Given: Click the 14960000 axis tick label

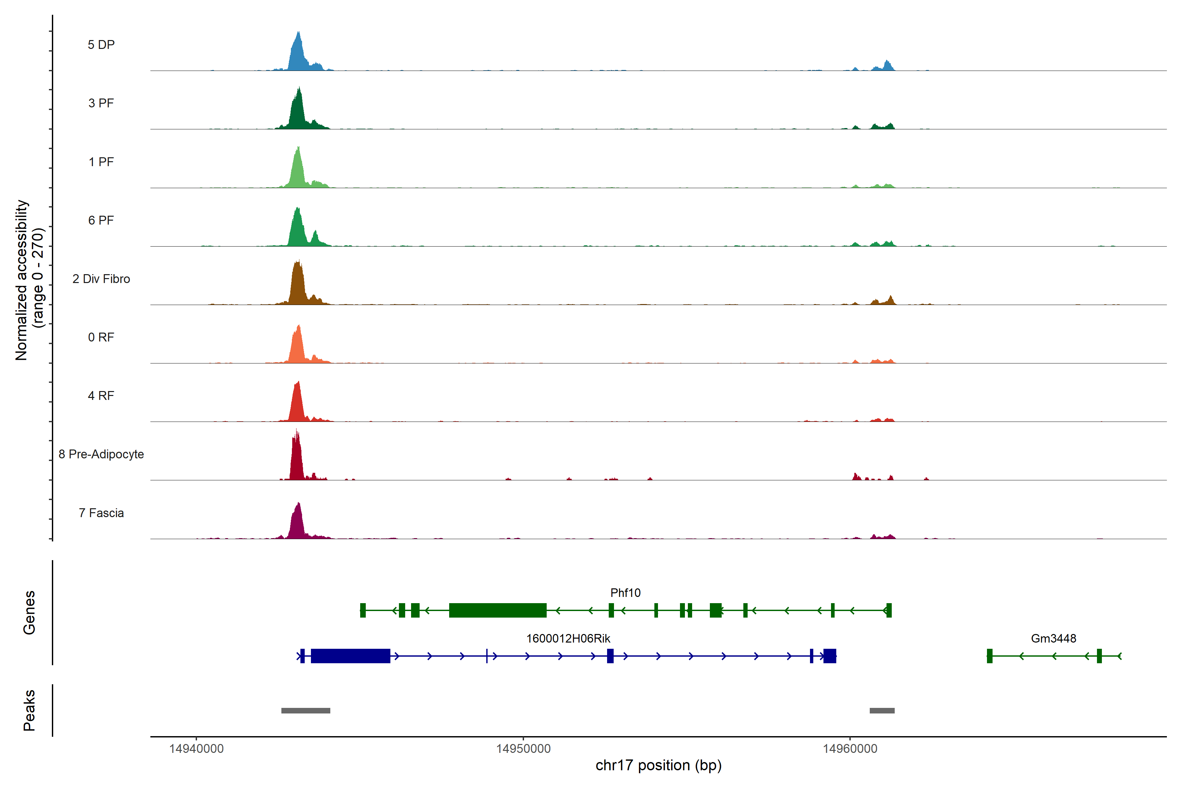Looking at the screenshot, I should [x=850, y=749].
